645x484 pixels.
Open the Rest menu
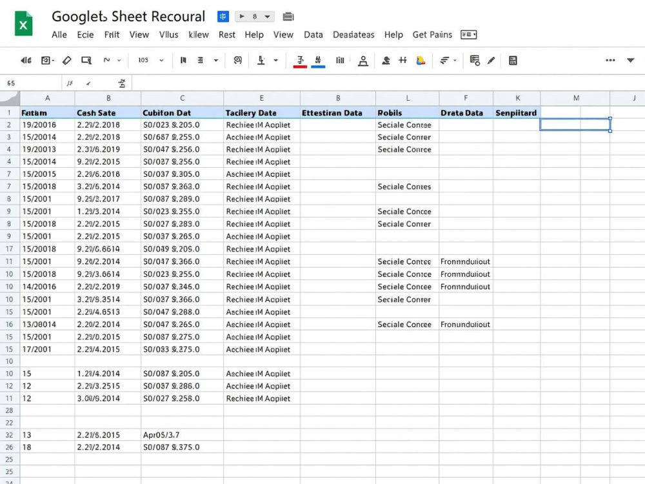(x=226, y=35)
